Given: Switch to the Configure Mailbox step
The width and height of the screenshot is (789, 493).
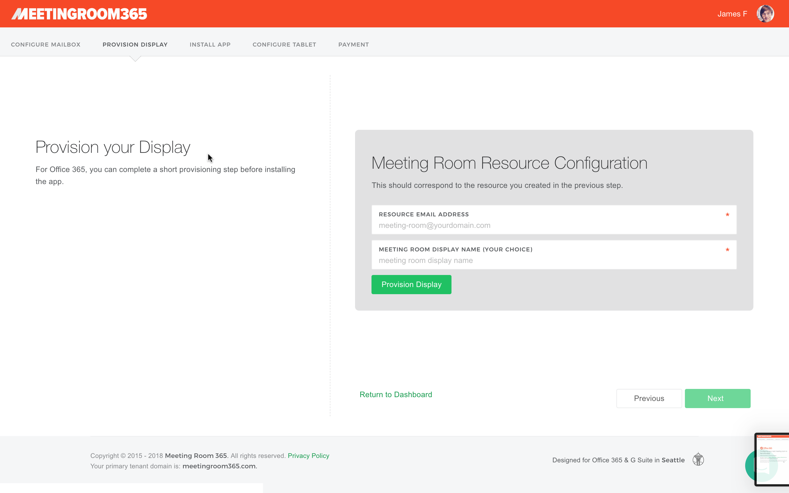Looking at the screenshot, I should pyautogui.click(x=46, y=44).
